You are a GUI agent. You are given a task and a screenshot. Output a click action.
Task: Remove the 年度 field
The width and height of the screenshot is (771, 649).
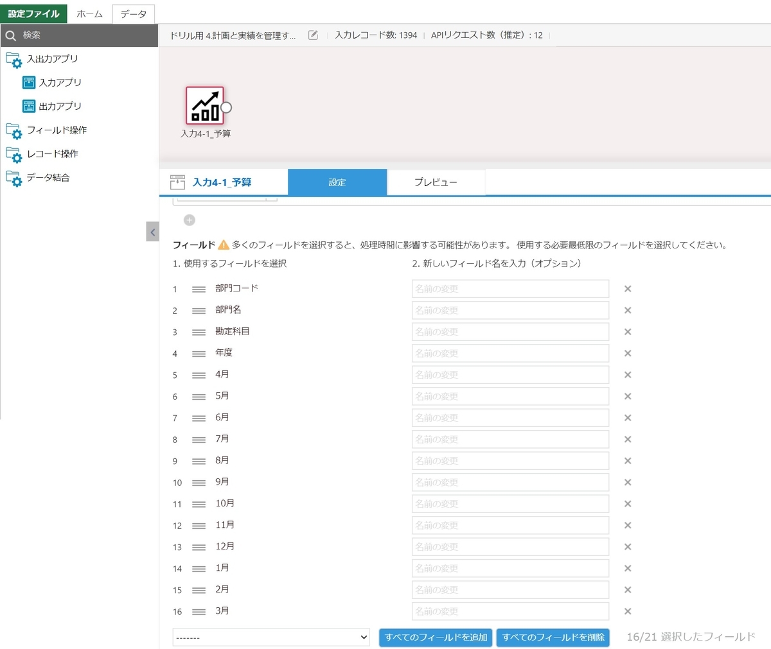tap(628, 353)
